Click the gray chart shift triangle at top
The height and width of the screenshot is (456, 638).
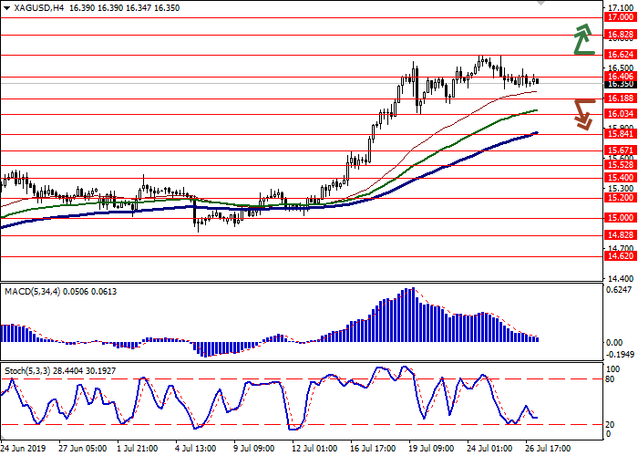click(540, 4)
